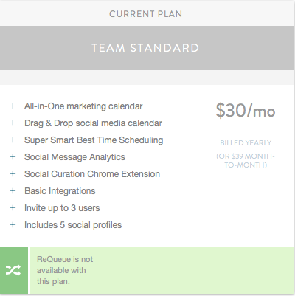Select Includes 5 social profiles text
Screen dimensions: 295x296
click(x=73, y=225)
